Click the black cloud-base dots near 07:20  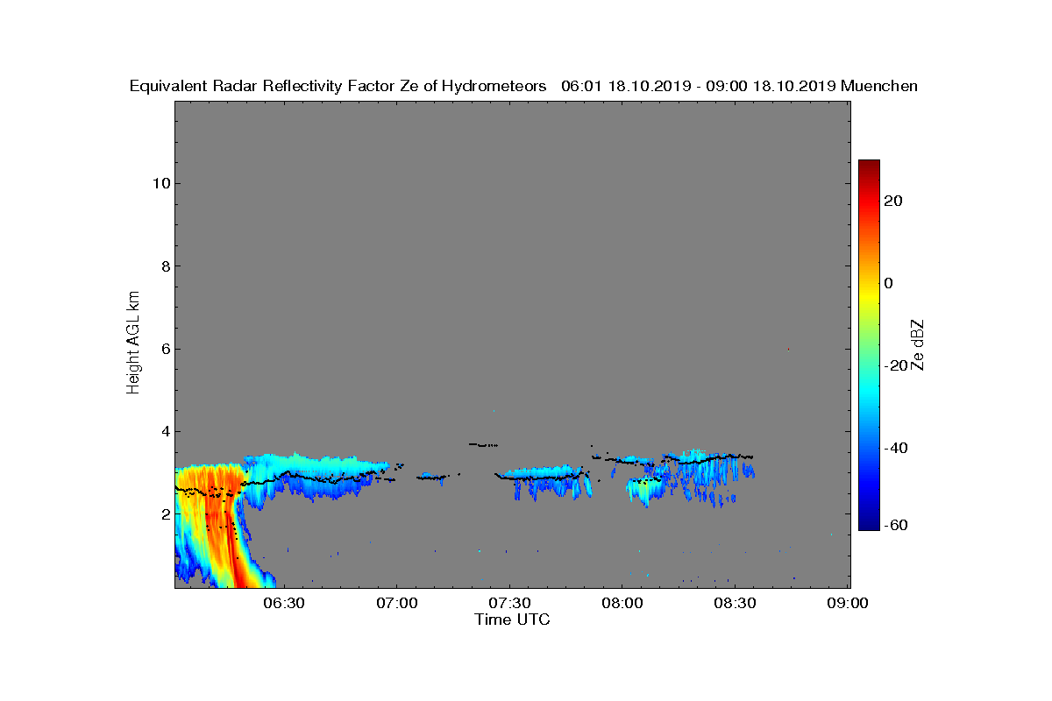[x=483, y=445]
